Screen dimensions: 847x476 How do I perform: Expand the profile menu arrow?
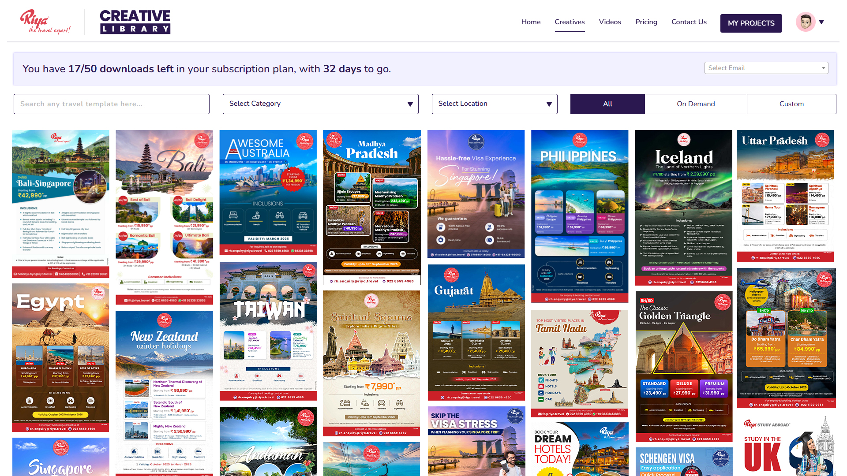click(821, 22)
